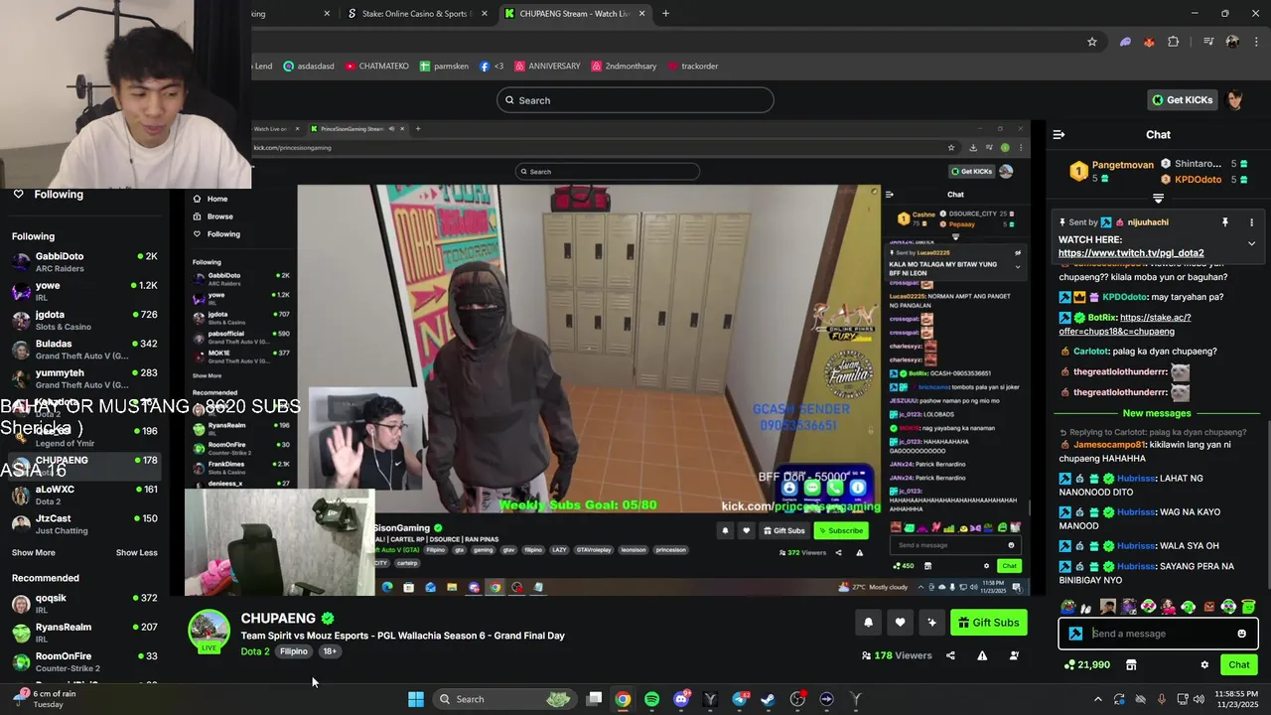Share the stream using the share icon
Image resolution: width=1271 pixels, height=715 pixels.
pyautogui.click(x=950, y=655)
